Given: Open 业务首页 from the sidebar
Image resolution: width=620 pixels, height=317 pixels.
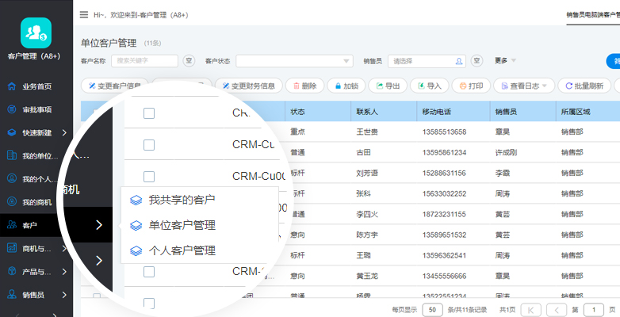Looking at the screenshot, I should 36,86.
